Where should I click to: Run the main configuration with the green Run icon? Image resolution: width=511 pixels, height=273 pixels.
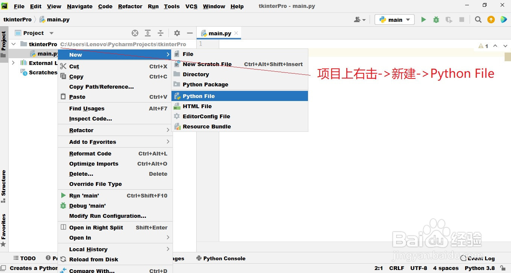click(x=423, y=19)
